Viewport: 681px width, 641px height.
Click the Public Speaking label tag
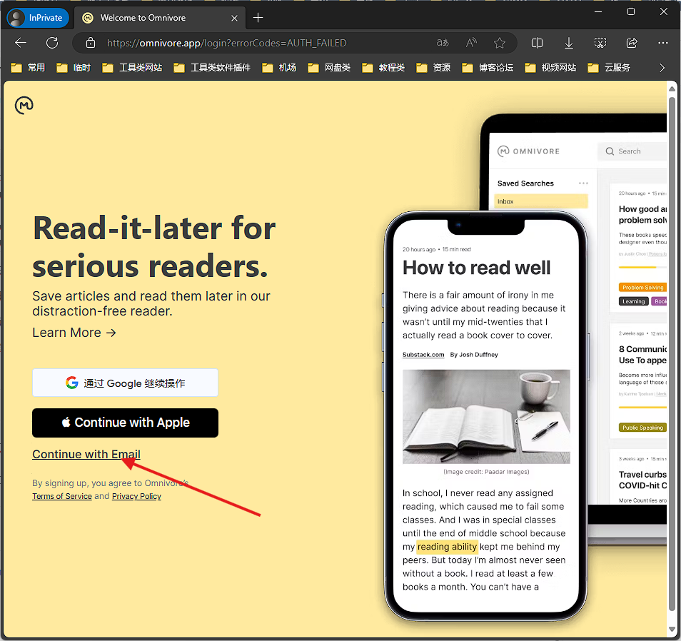click(642, 428)
